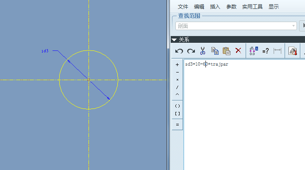Click the sd3=10-60*trajpar relation text
This screenshot has height=170, width=305.
(207, 64)
